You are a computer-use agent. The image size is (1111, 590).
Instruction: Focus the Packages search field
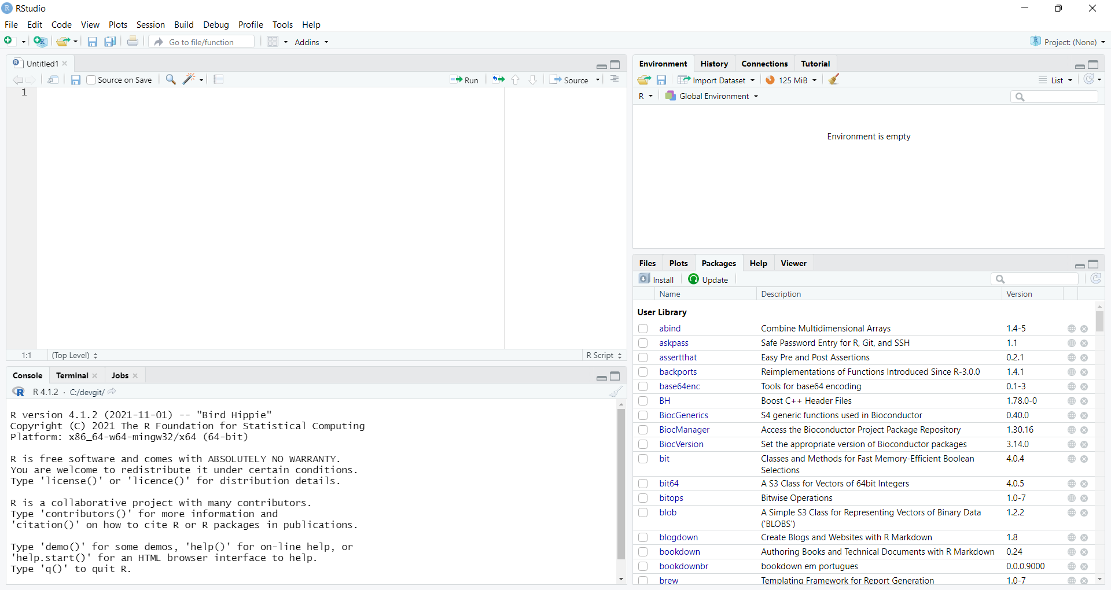point(1035,279)
